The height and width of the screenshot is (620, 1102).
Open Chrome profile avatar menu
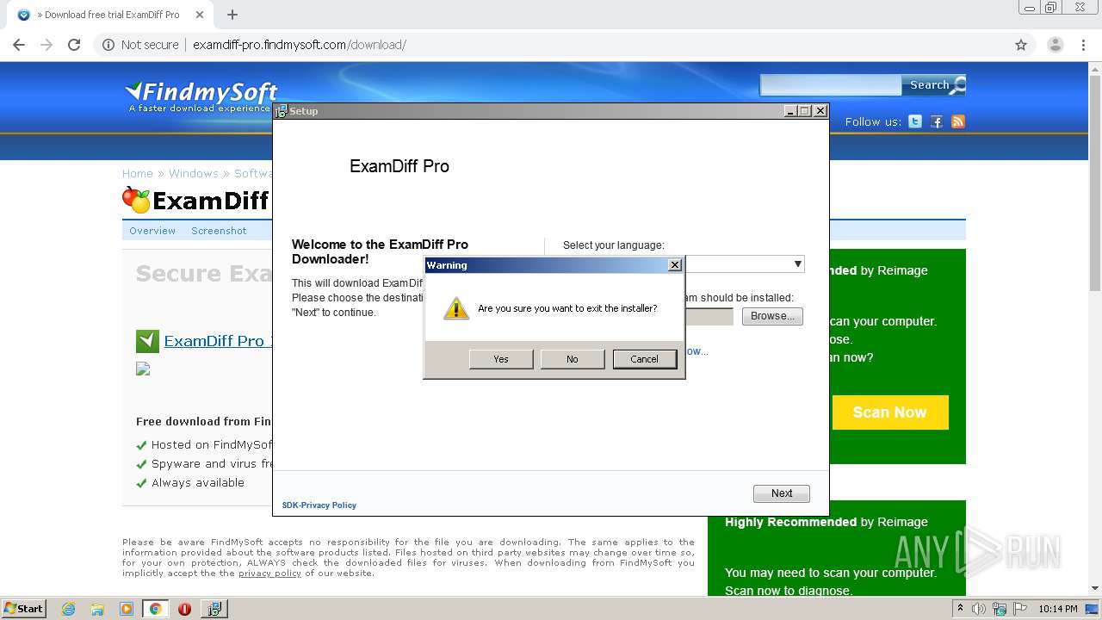pos(1055,45)
